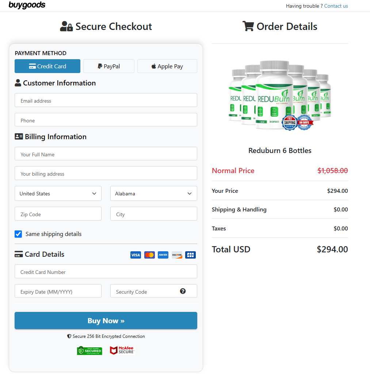Click the McAfee Secure badge
This screenshot has height=378, width=370.
click(122, 350)
